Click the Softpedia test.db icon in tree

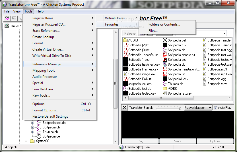point(39,123)
